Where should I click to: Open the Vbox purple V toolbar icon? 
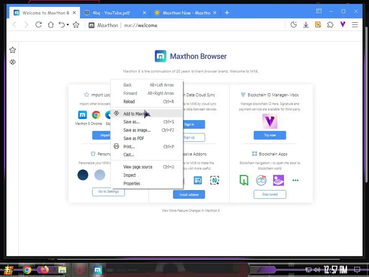(x=343, y=24)
